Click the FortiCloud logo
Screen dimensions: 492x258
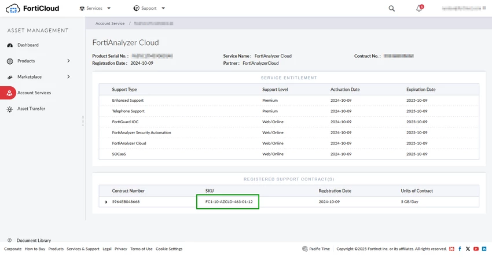pos(32,9)
